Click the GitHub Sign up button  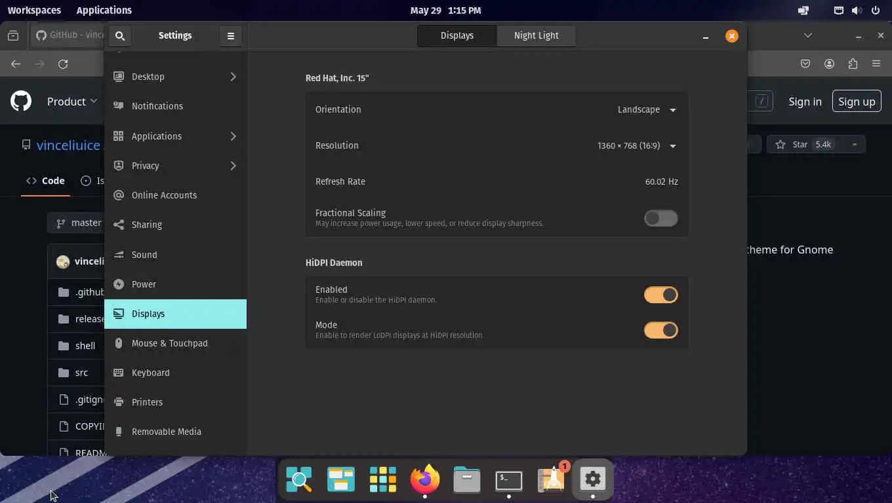(857, 102)
